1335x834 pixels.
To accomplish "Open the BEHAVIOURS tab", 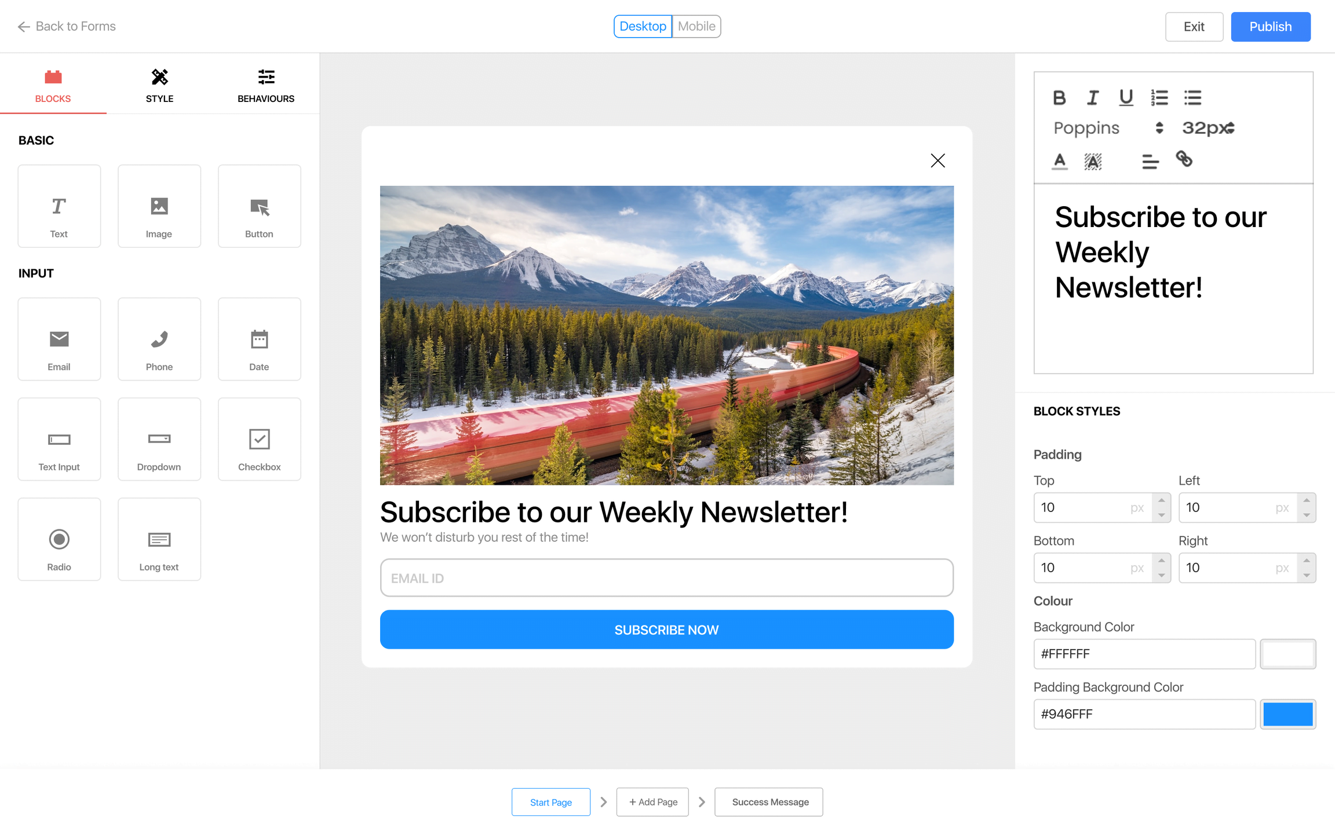I will pos(266,85).
